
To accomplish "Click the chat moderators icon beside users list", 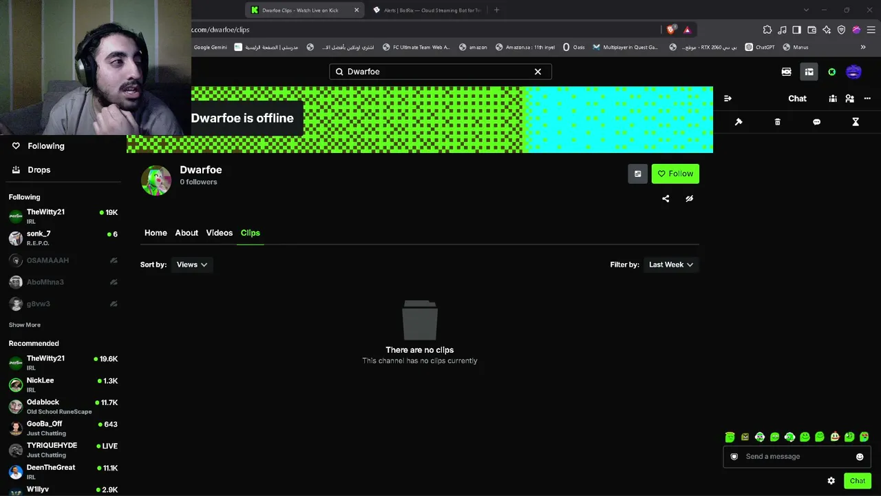I will tap(850, 99).
